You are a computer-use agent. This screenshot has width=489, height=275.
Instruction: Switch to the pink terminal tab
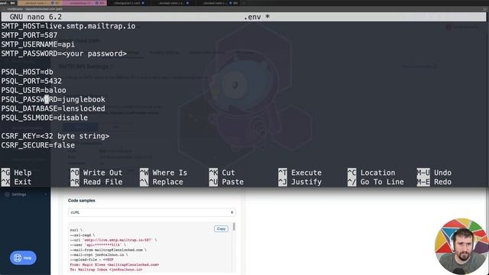click(84, 3)
